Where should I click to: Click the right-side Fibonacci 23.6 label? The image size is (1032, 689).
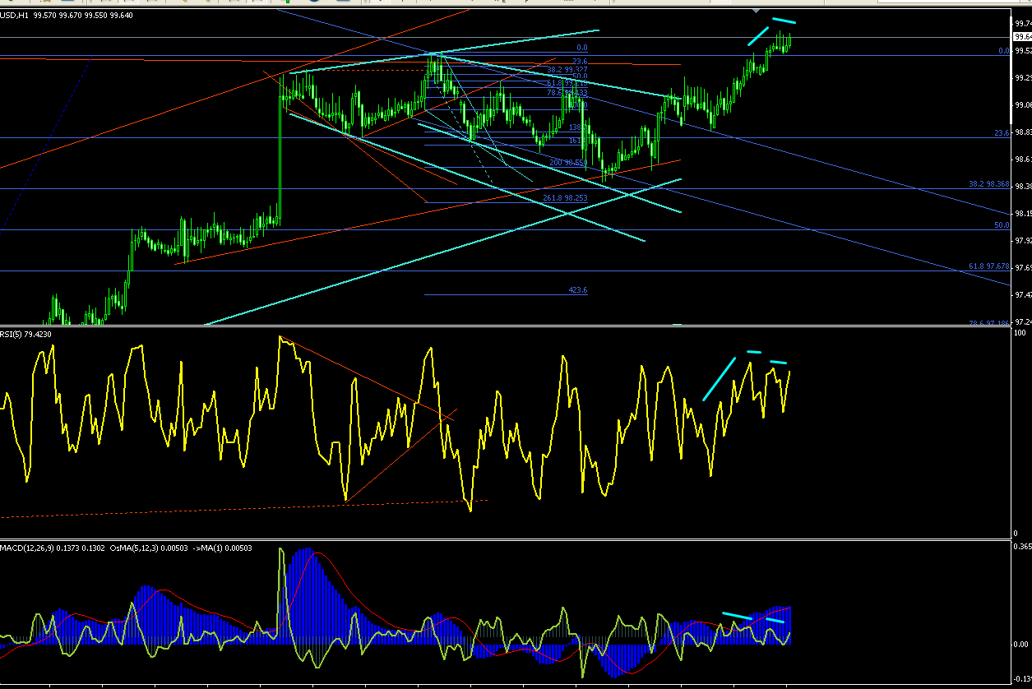[1002, 133]
